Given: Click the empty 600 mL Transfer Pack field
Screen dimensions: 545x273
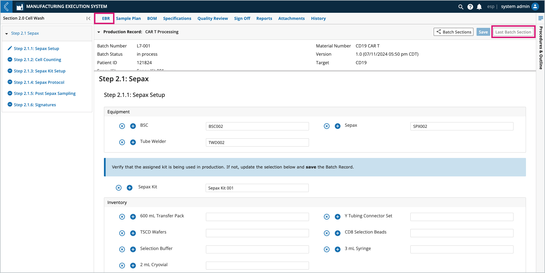Looking at the screenshot, I should click(x=257, y=217).
